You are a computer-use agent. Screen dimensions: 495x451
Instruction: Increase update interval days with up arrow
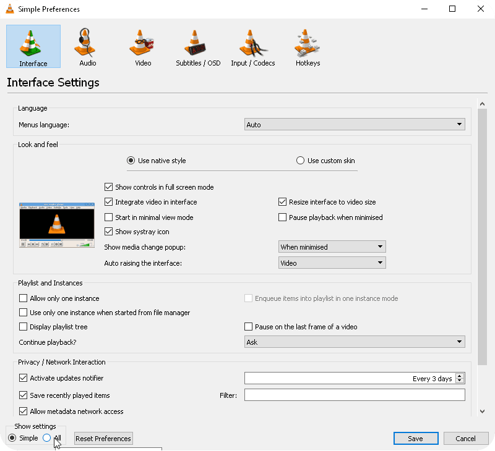pyautogui.click(x=460, y=376)
